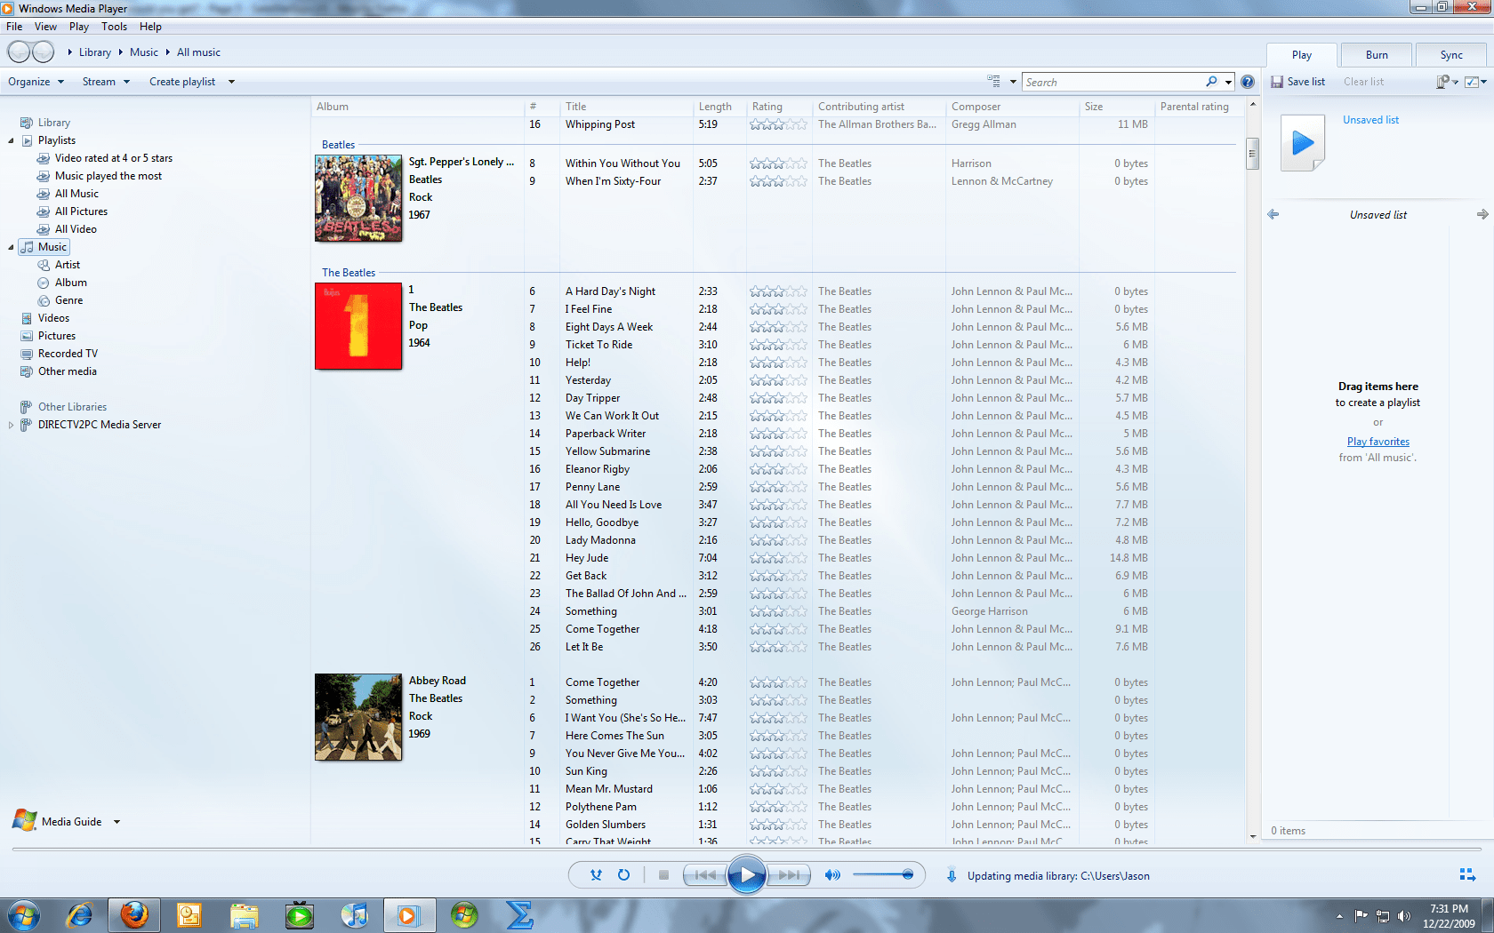Viewport: 1494px width, 933px height.
Task: Open Music played the most playlist
Action: click(108, 176)
